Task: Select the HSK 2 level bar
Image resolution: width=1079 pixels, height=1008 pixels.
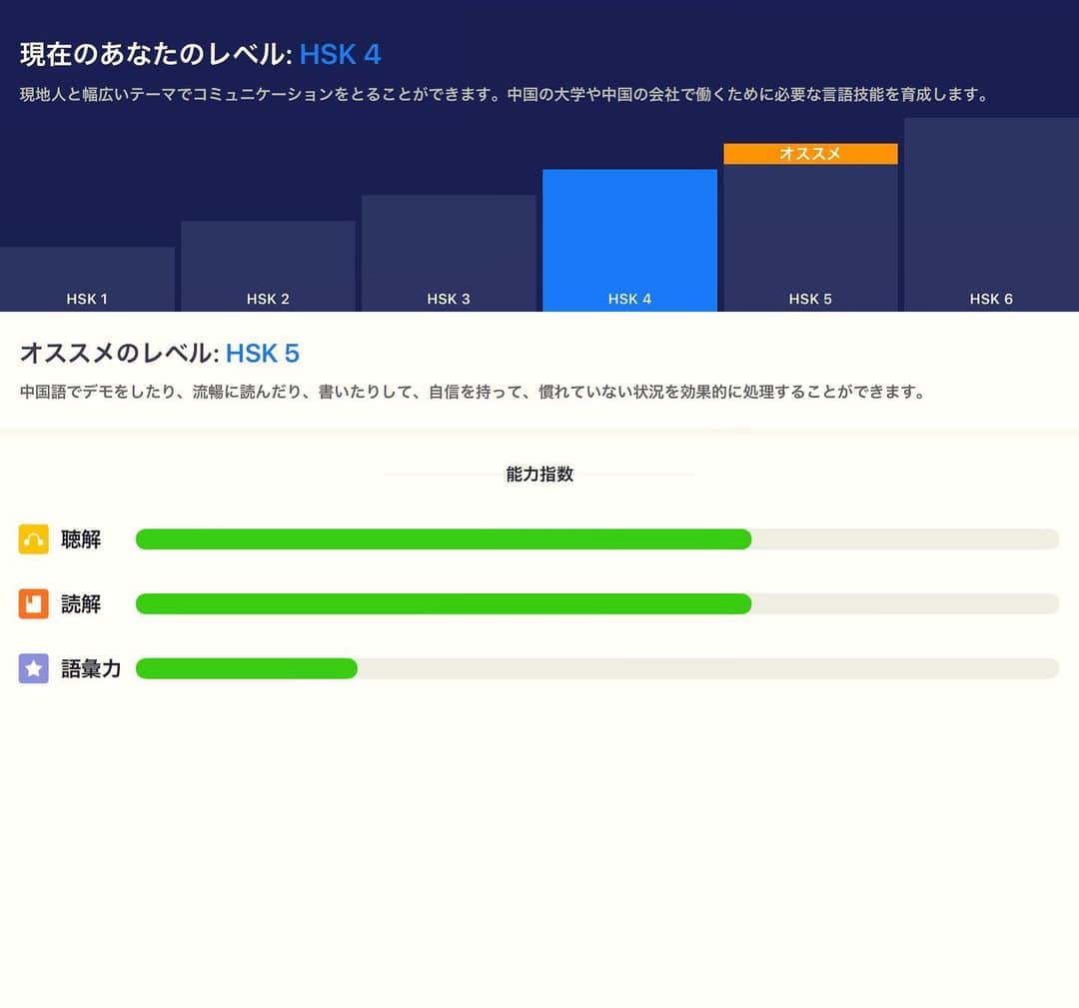Action: [269, 267]
